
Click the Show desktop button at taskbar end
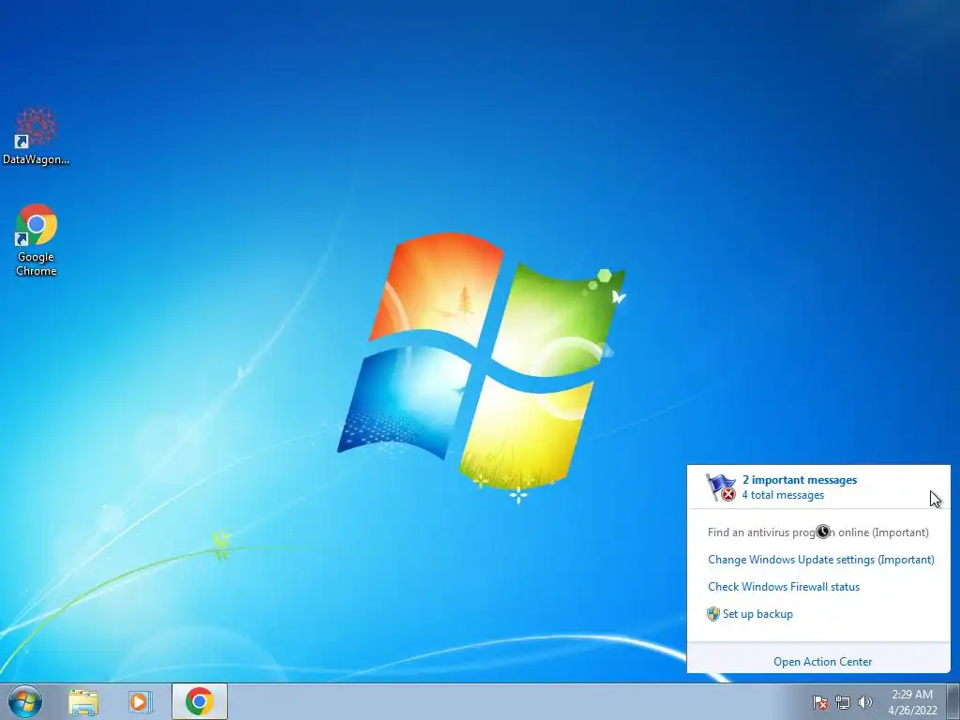point(953,701)
